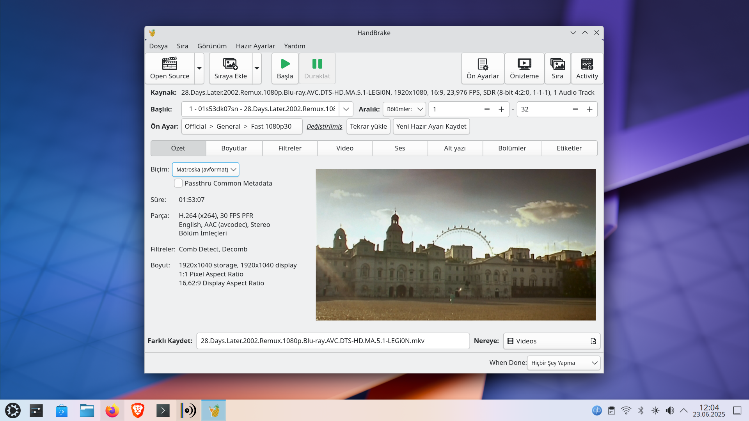Open the Dosya menu

(x=158, y=46)
